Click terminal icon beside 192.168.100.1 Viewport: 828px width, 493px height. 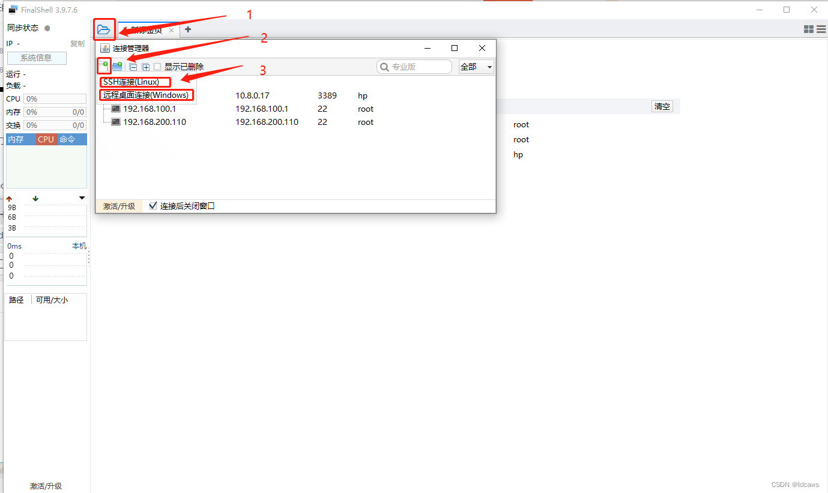click(x=116, y=109)
